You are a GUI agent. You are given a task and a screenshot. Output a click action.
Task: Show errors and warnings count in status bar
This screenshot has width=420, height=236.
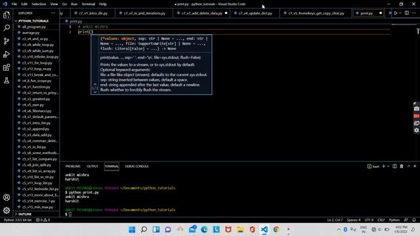[43, 220]
